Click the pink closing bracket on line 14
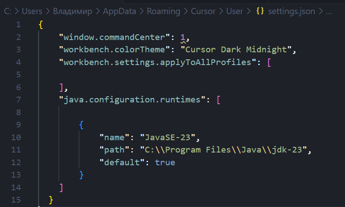345x207 pixels. coord(61,188)
